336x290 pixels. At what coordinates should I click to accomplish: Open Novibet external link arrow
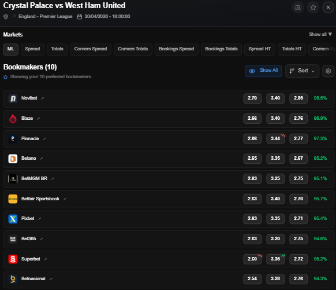coord(42,98)
